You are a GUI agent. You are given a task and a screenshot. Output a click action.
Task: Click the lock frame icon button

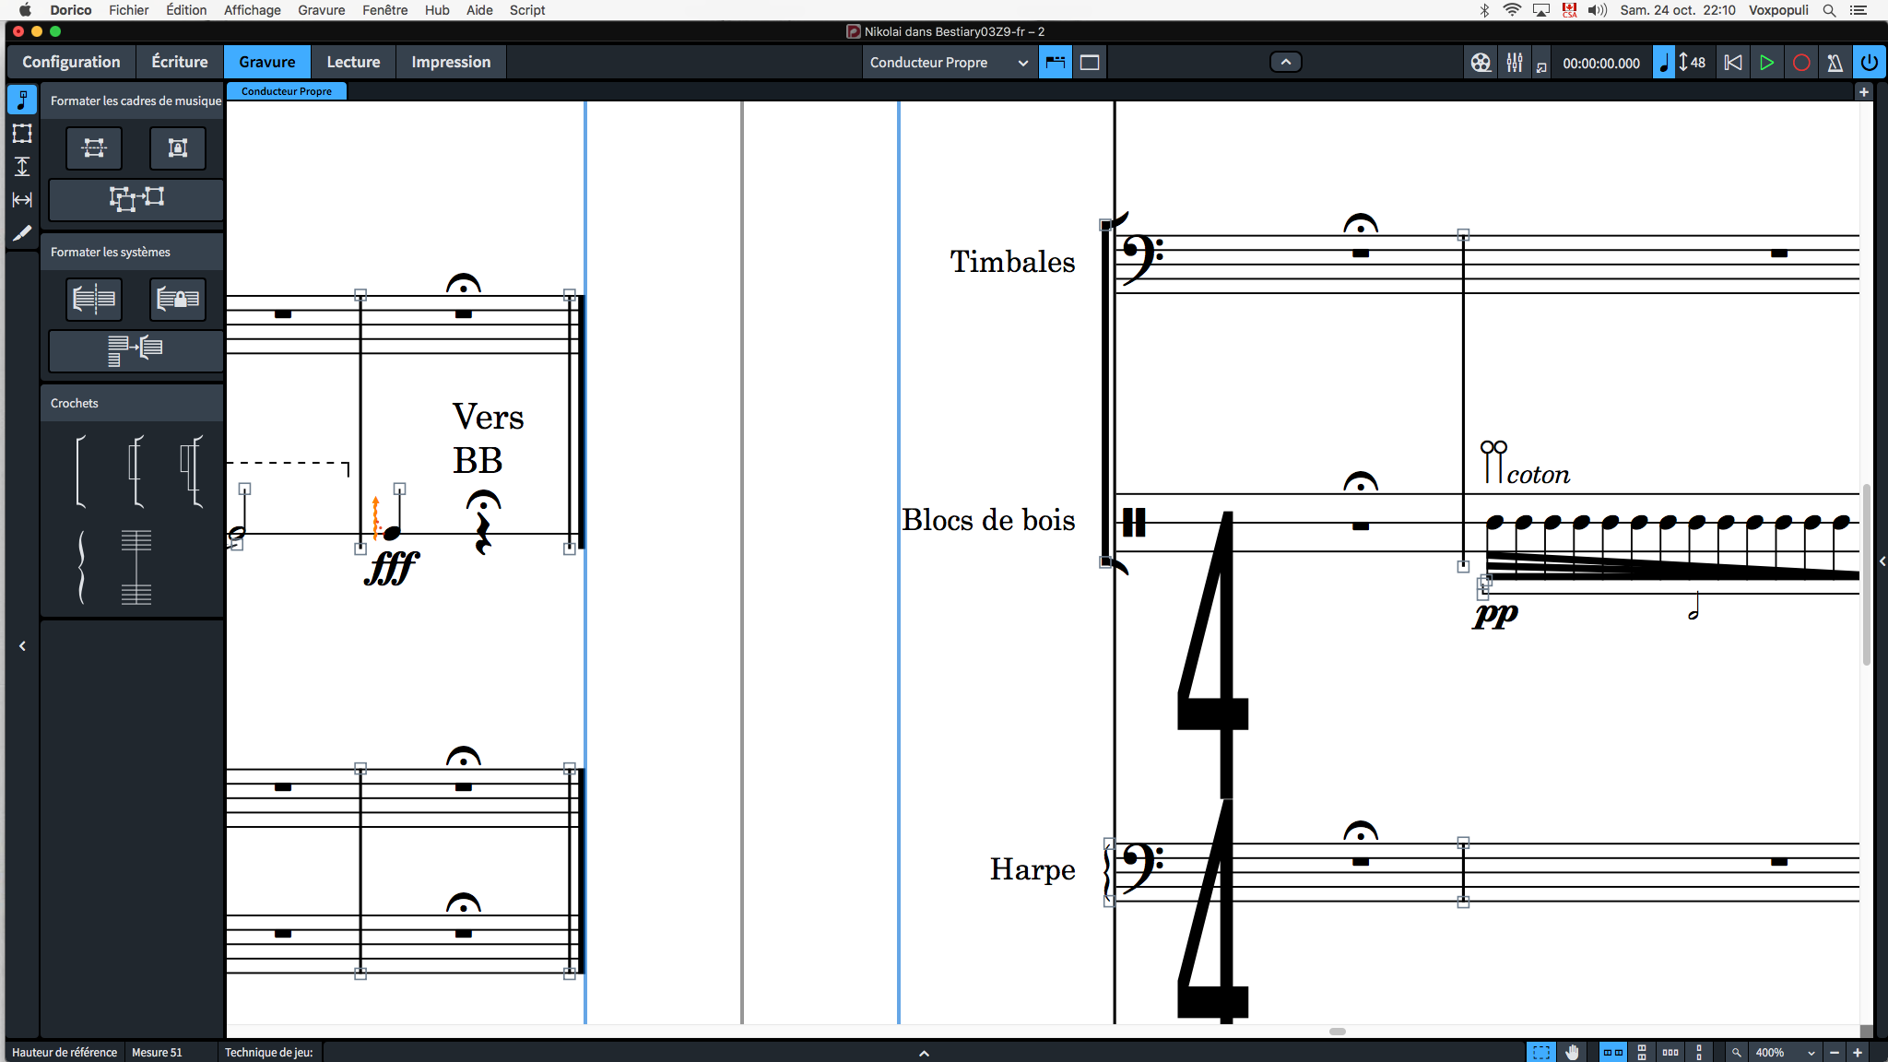pos(177,147)
